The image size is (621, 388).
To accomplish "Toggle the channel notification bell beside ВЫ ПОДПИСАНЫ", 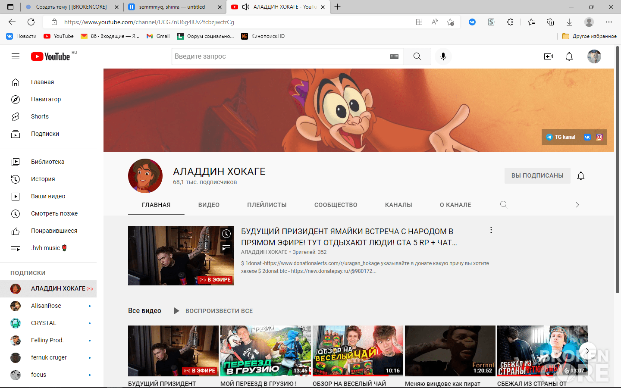I will [x=581, y=175].
